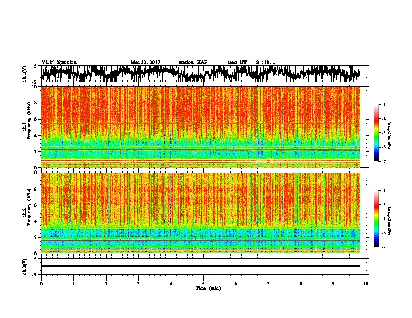The width and height of the screenshot is (412, 318).
Task: Click the "Time (min)" axis title
Action: click(208, 288)
